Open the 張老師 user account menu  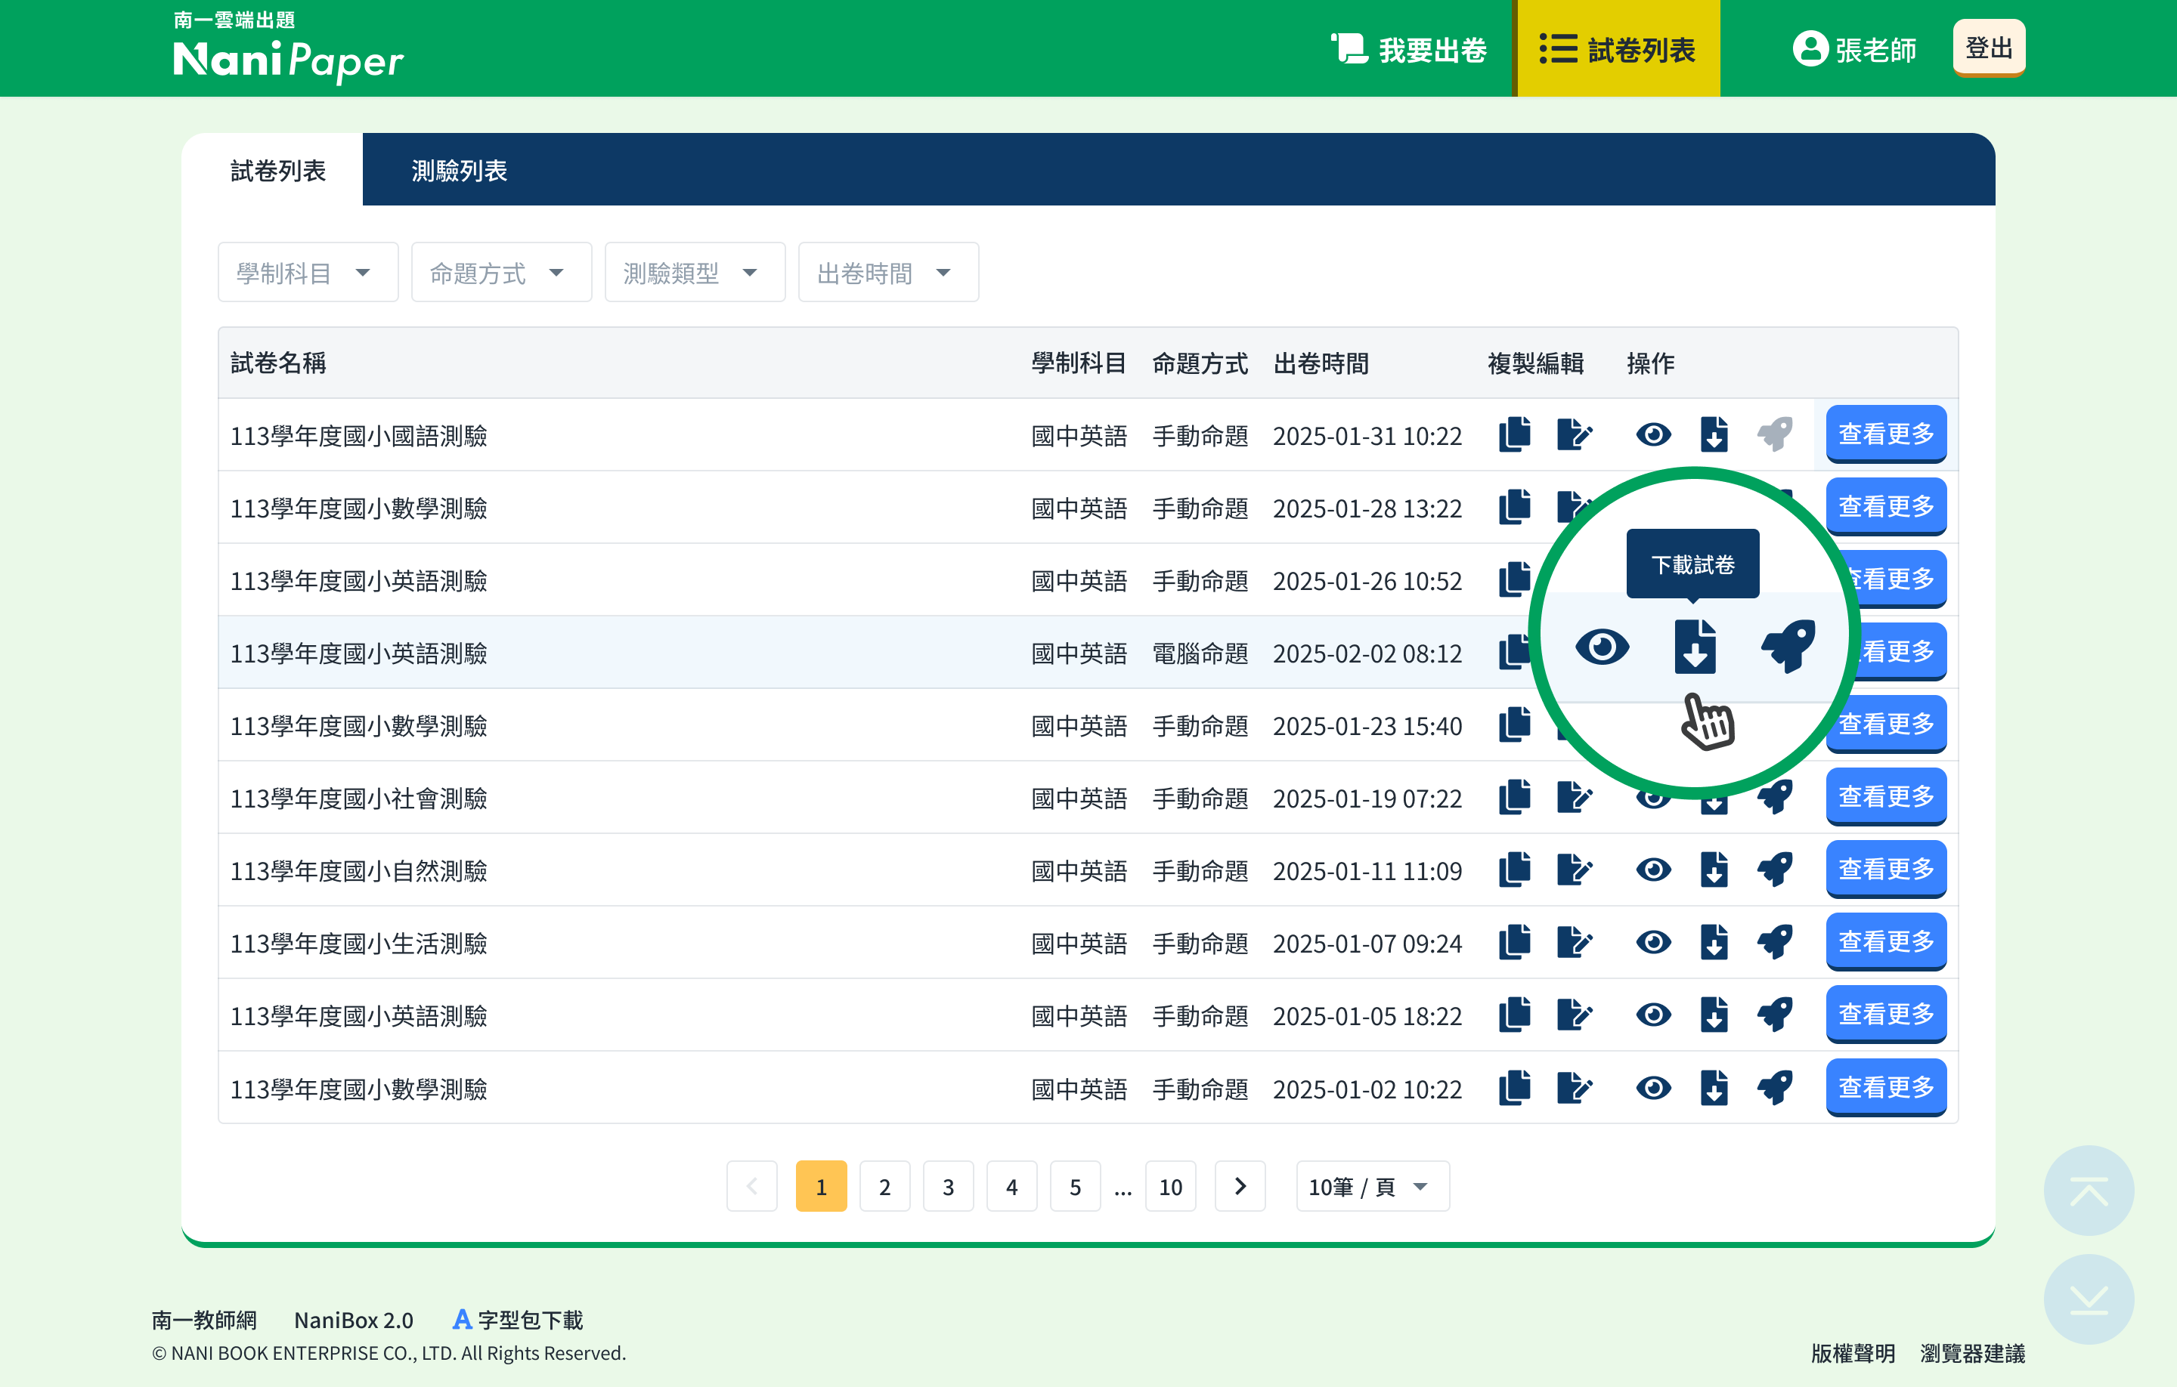click(x=1853, y=49)
